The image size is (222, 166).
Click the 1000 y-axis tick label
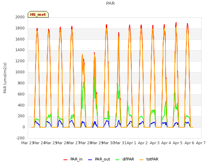[x=20, y=72]
